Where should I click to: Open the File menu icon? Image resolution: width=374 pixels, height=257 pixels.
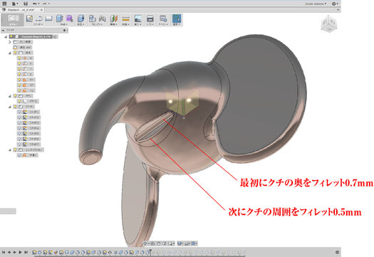point(14,4)
